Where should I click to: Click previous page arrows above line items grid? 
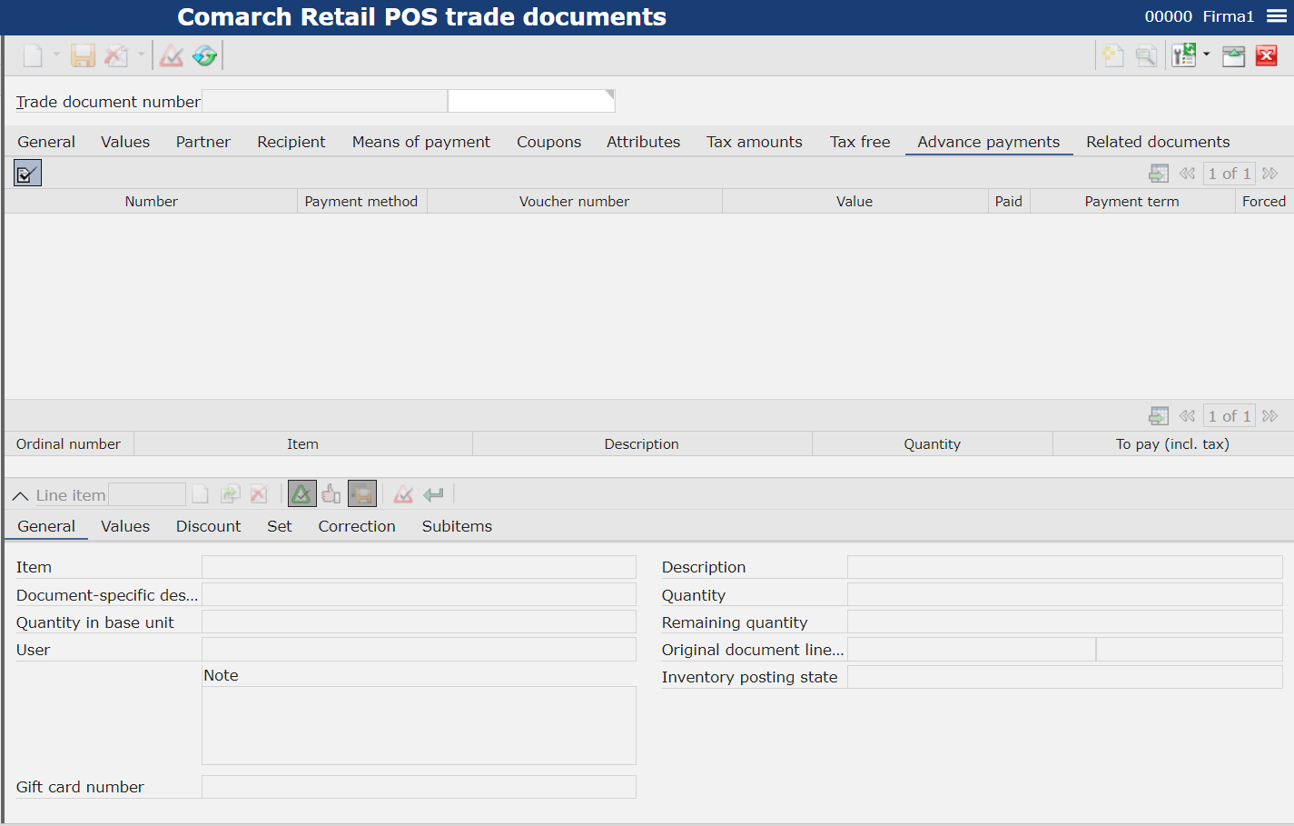(x=1187, y=416)
